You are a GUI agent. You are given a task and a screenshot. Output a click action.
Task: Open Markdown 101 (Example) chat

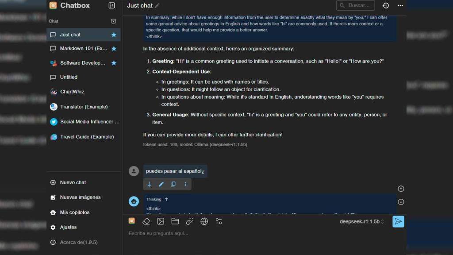[84, 49]
